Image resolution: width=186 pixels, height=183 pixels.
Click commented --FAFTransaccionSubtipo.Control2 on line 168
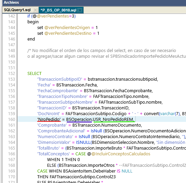pyautogui.click(x=153, y=165)
